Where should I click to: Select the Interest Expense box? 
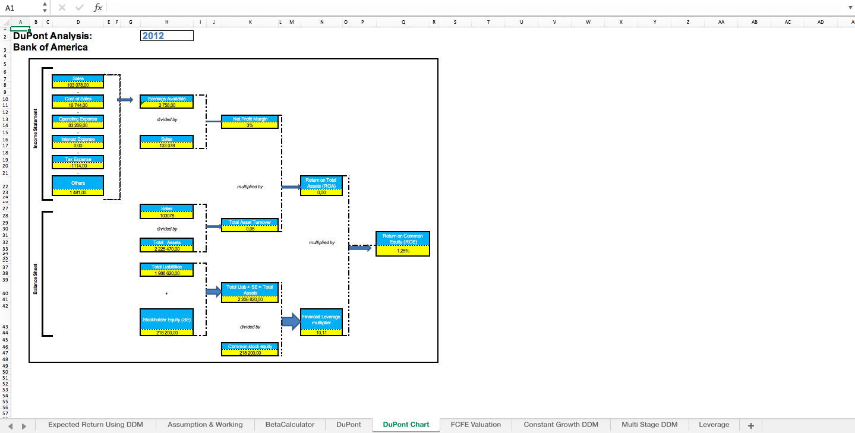tap(78, 142)
